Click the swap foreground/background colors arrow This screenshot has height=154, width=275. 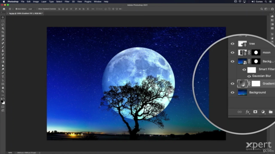(4, 99)
